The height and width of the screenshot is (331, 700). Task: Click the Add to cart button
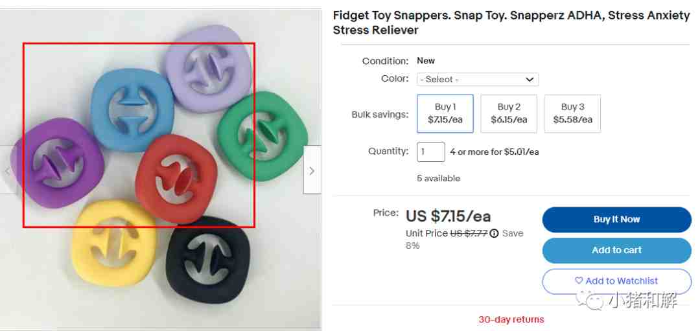(x=616, y=250)
